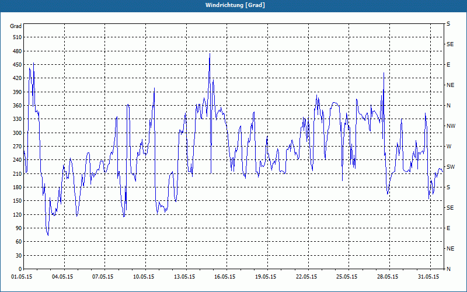Select the 450 y-axis value
The width and height of the screenshot is (467, 292).
[x=17, y=65]
